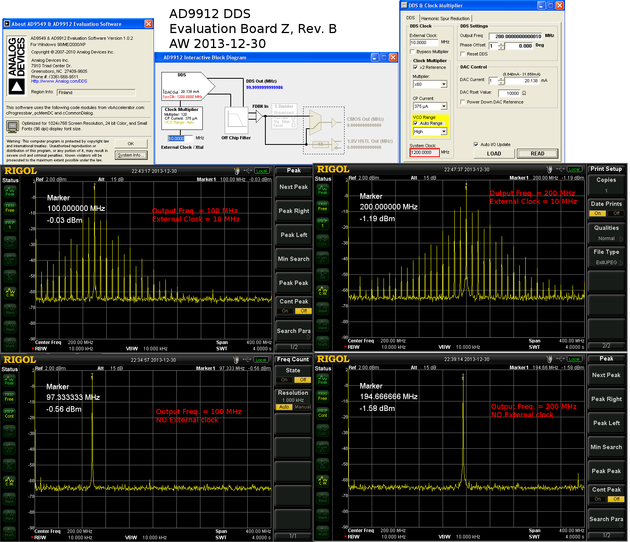This screenshot has width=630, height=542.
Task: Click the Local indicator in the 22:47:37 Rigol screen
Action: tap(574, 169)
